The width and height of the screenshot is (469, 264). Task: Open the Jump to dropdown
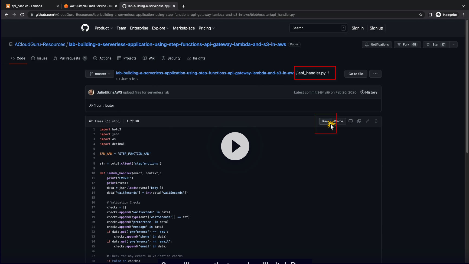[127, 79]
